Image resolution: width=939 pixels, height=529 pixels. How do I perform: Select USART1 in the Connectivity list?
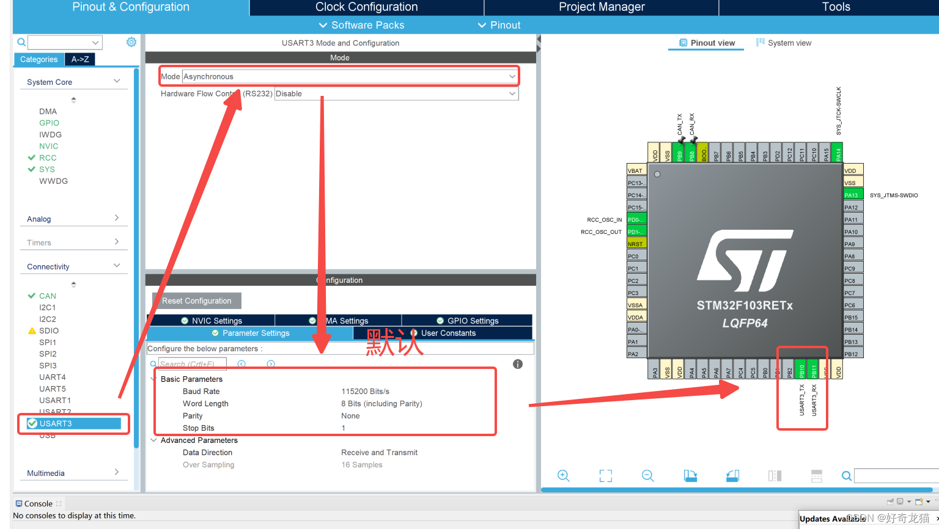(x=55, y=400)
